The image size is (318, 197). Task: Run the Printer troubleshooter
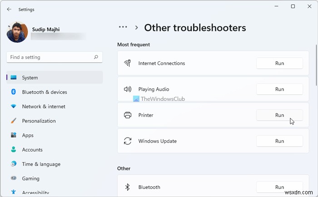[x=279, y=115]
